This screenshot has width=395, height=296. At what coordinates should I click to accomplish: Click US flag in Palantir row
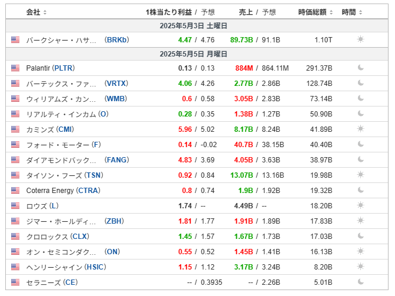tap(15, 68)
